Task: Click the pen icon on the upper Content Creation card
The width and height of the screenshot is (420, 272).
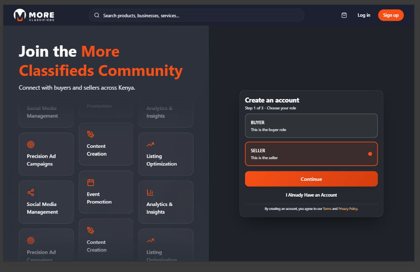Action: [x=90, y=134]
